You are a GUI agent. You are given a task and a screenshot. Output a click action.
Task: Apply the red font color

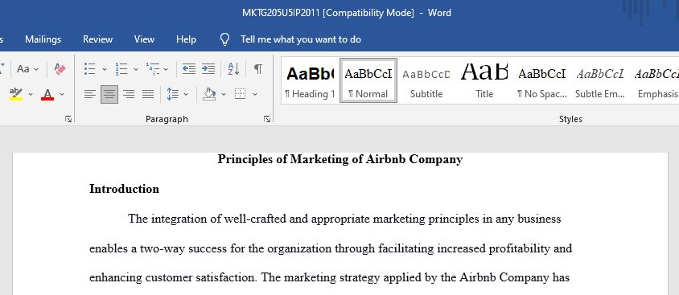[x=47, y=94]
